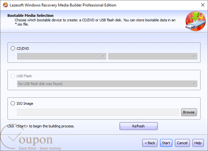Viewport: 208px width, 151px height.
Task: Close the Lazesoft Media Builder window
Action: click(203, 5)
